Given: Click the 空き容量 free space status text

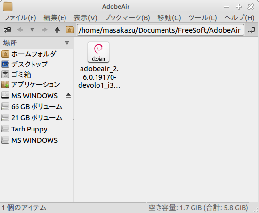Looking at the screenshot, I should click(198, 208).
